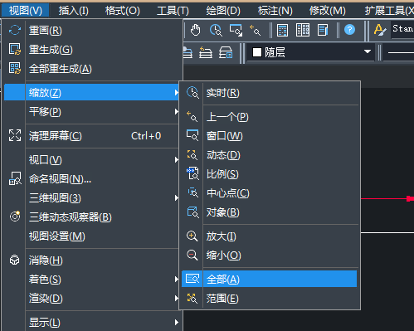Select 全部重生成(A) menu item
414x331 pixels.
pyautogui.click(x=93, y=69)
